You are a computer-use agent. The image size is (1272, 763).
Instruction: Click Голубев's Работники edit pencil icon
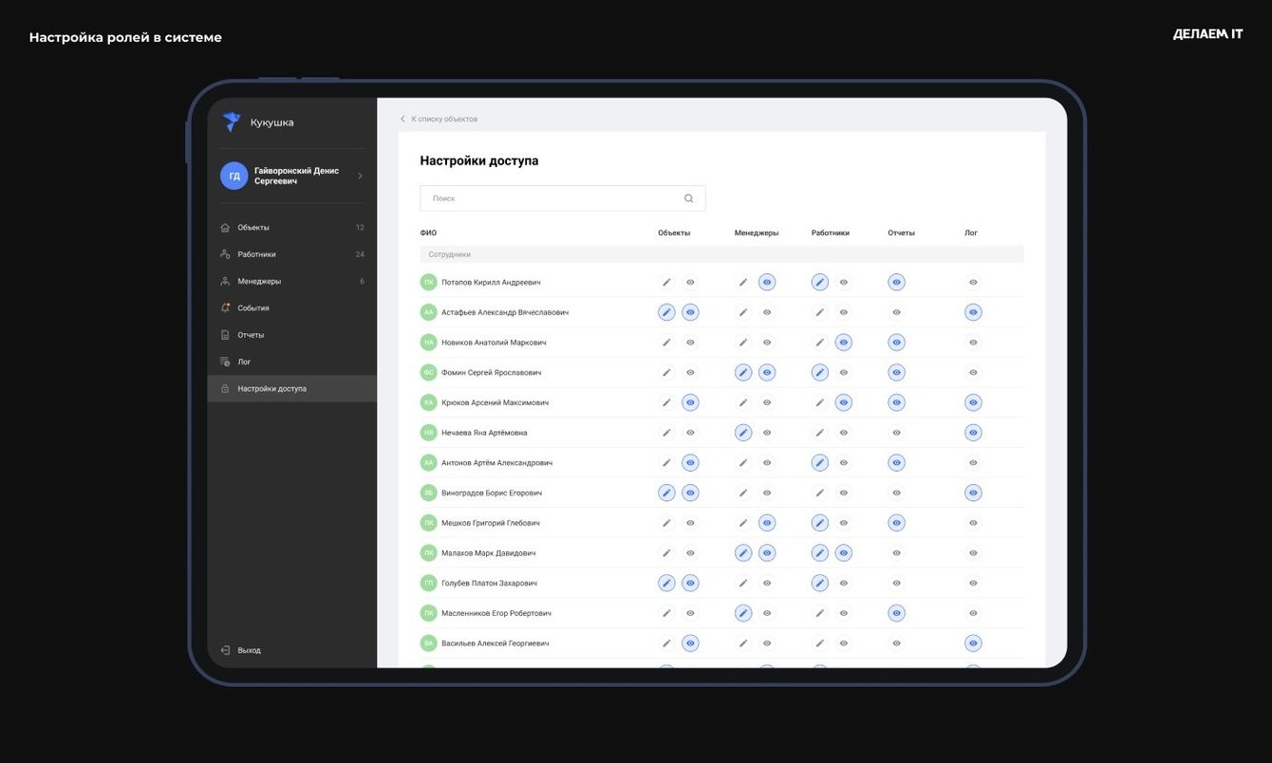click(x=820, y=583)
